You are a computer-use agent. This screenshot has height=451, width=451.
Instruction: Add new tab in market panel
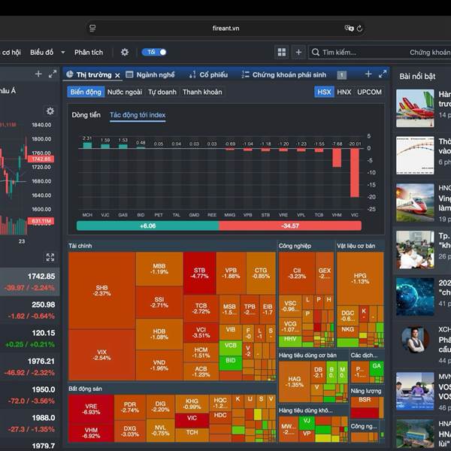click(x=368, y=74)
